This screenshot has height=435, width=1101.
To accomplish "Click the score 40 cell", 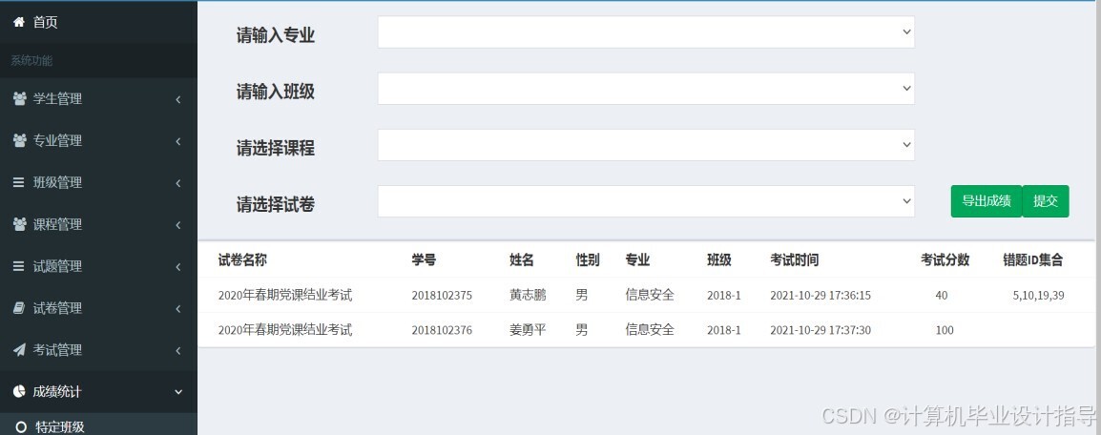I will pyautogui.click(x=942, y=296).
